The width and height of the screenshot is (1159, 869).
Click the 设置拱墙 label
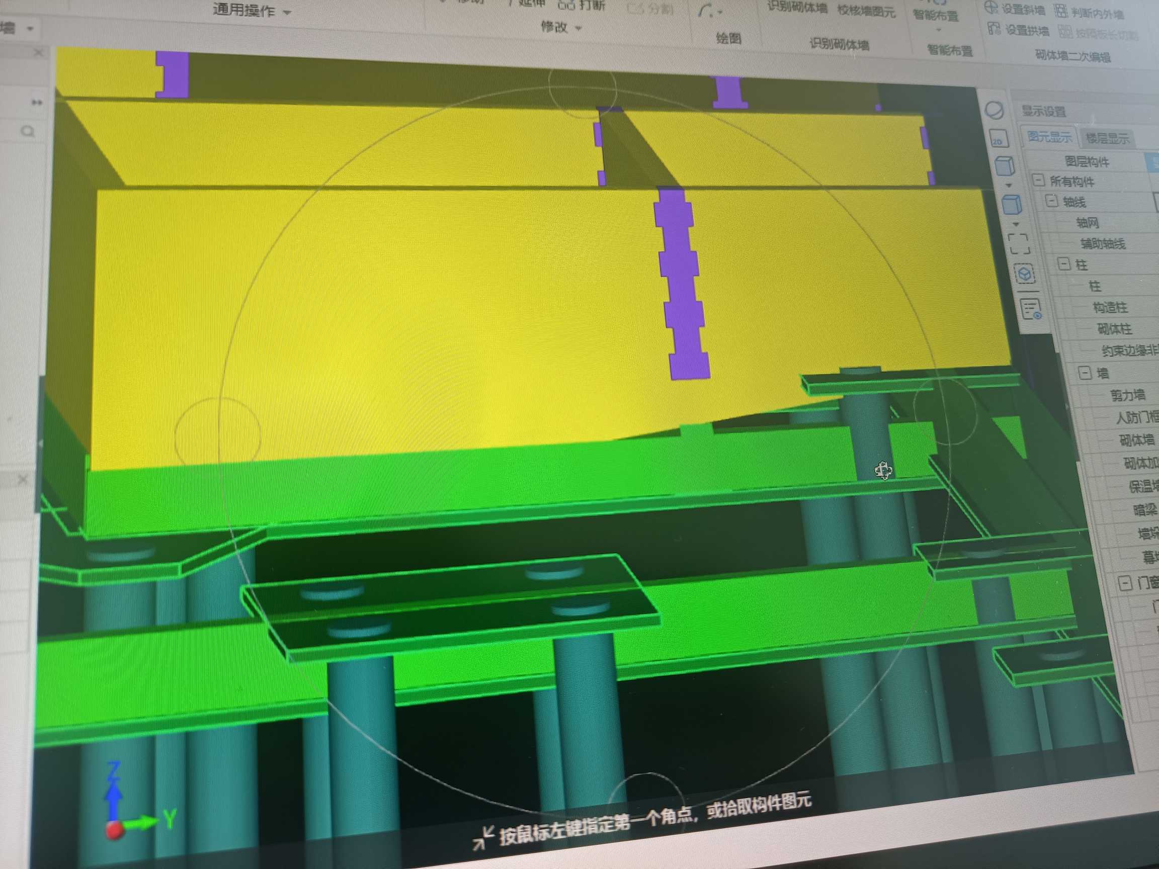pos(1027,30)
